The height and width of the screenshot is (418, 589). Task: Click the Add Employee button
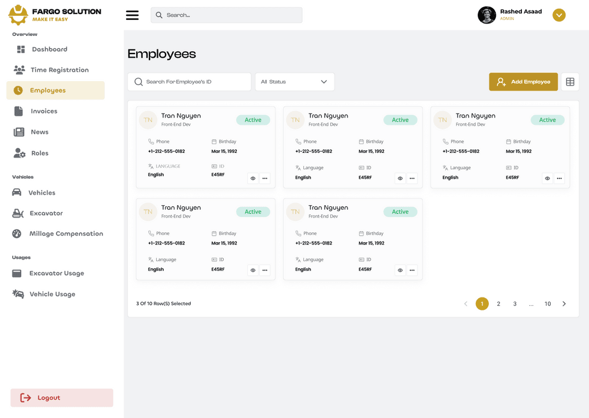coord(523,82)
